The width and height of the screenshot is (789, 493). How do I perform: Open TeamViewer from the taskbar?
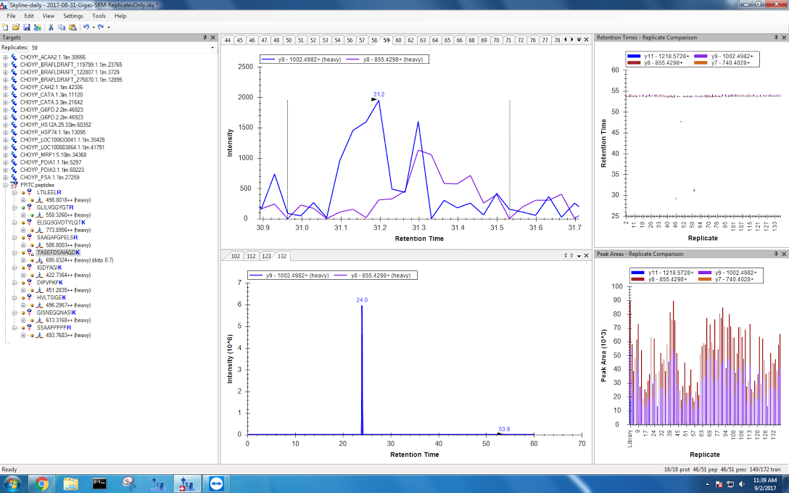(x=216, y=483)
